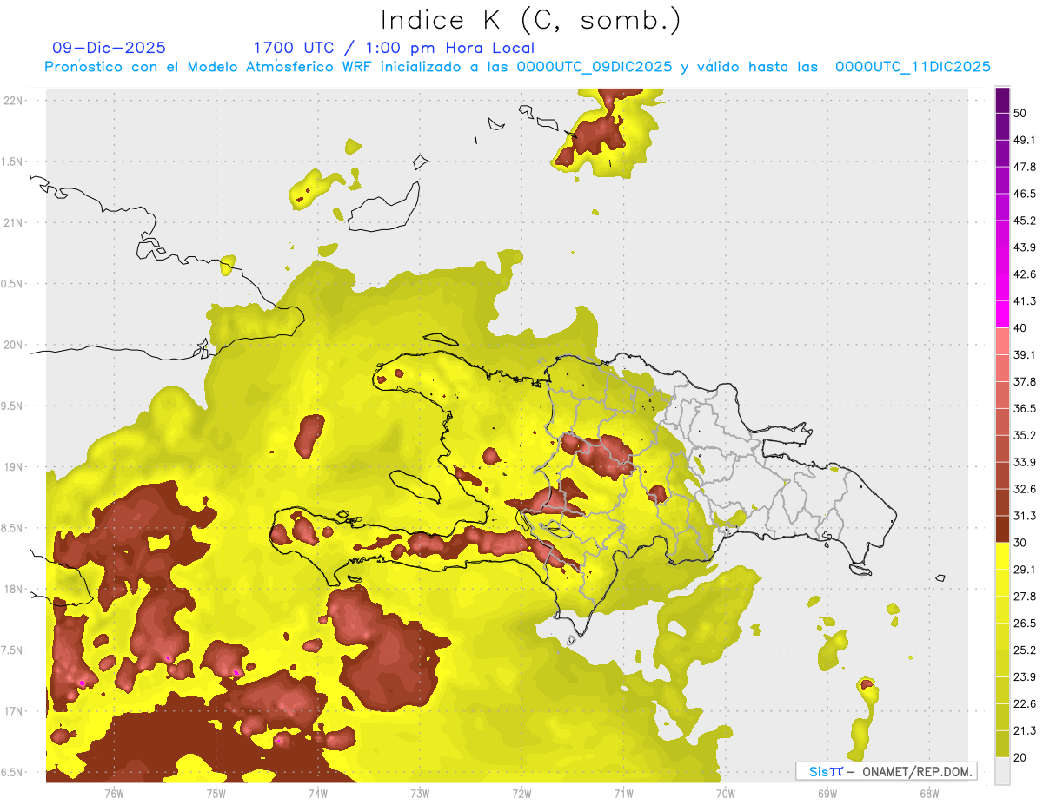
Task: Click the '75W' longitude label
Action: (x=216, y=794)
